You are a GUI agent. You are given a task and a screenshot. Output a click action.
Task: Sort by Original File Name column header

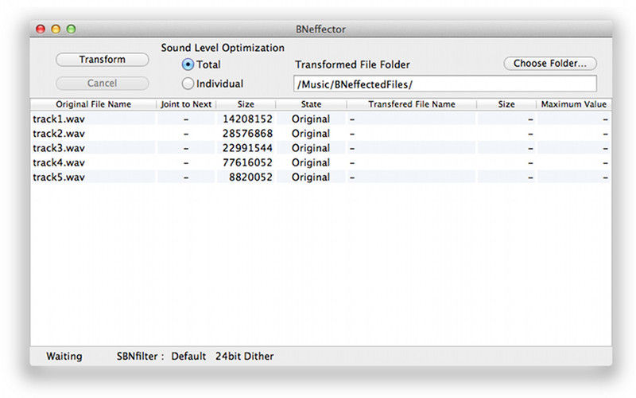[93, 104]
